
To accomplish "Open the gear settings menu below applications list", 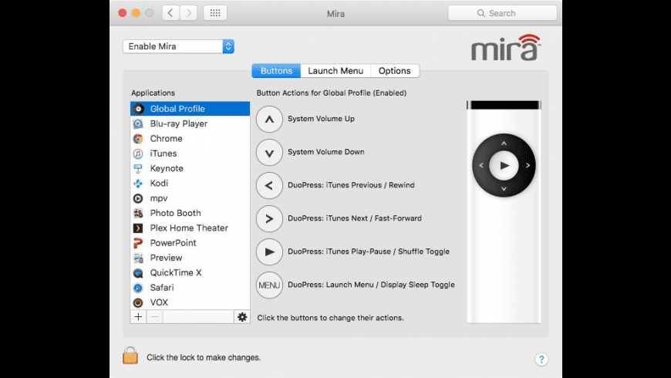I will click(x=242, y=317).
